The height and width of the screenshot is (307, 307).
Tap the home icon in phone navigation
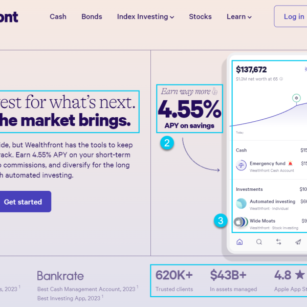tap(239, 242)
